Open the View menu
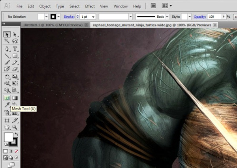Screen dimensions: 237x168 pos(104,6)
